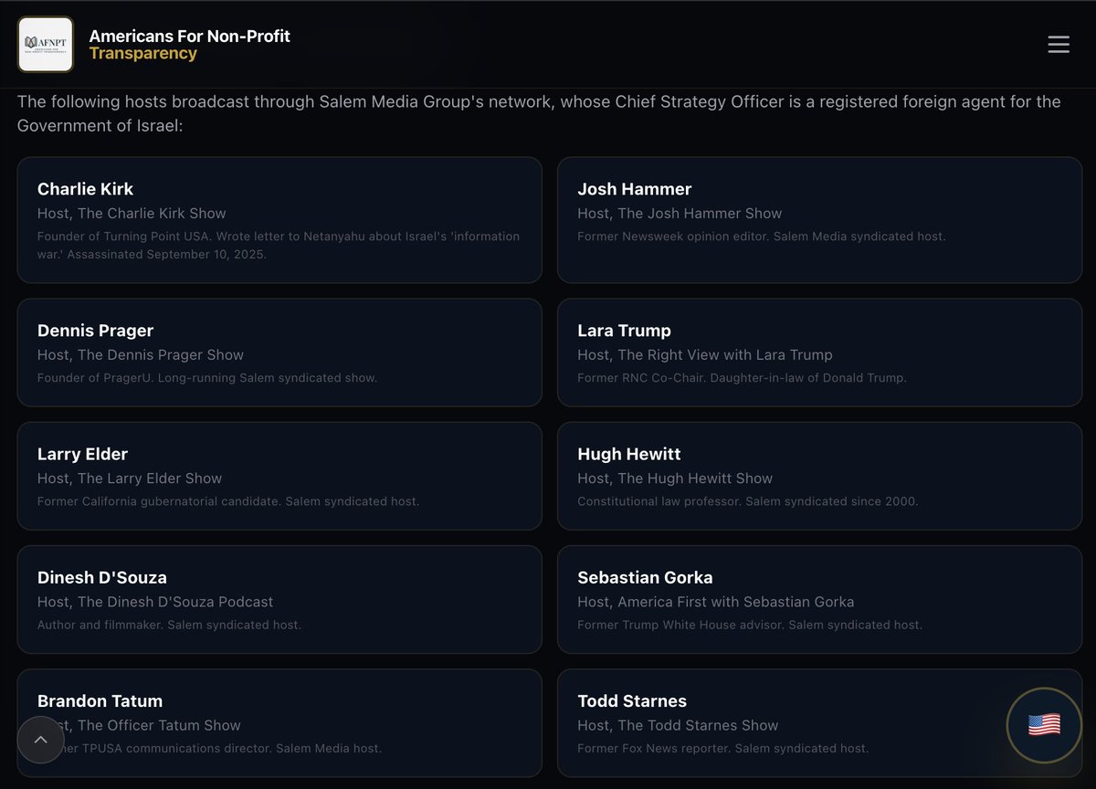This screenshot has height=789, width=1096.
Task: Click 'Host, The Charlie Kirk Show' text
Action: (x=132, y=213)
